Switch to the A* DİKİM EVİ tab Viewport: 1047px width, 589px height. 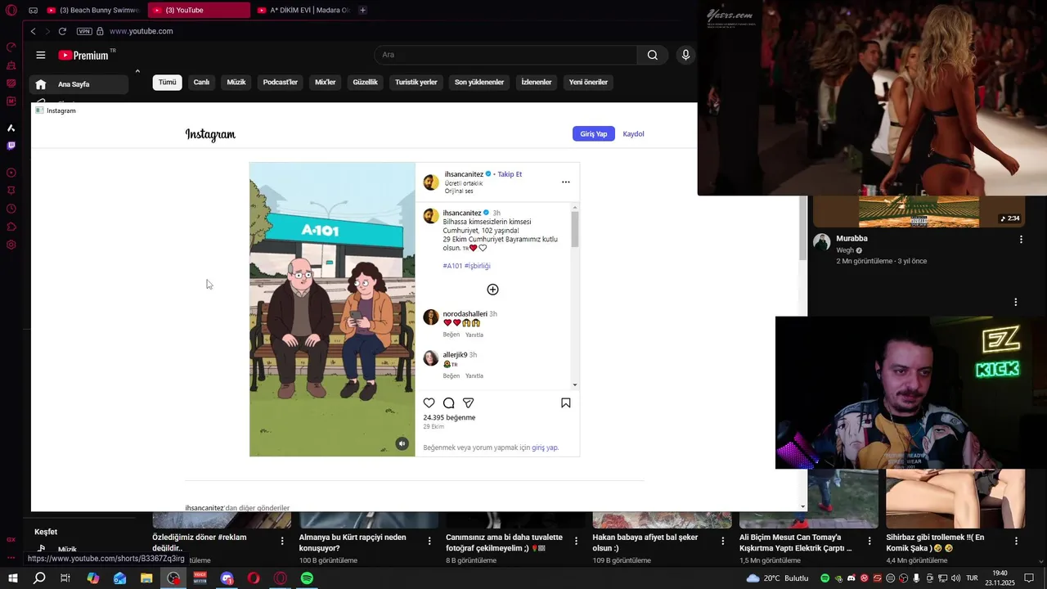pos(303,10)
